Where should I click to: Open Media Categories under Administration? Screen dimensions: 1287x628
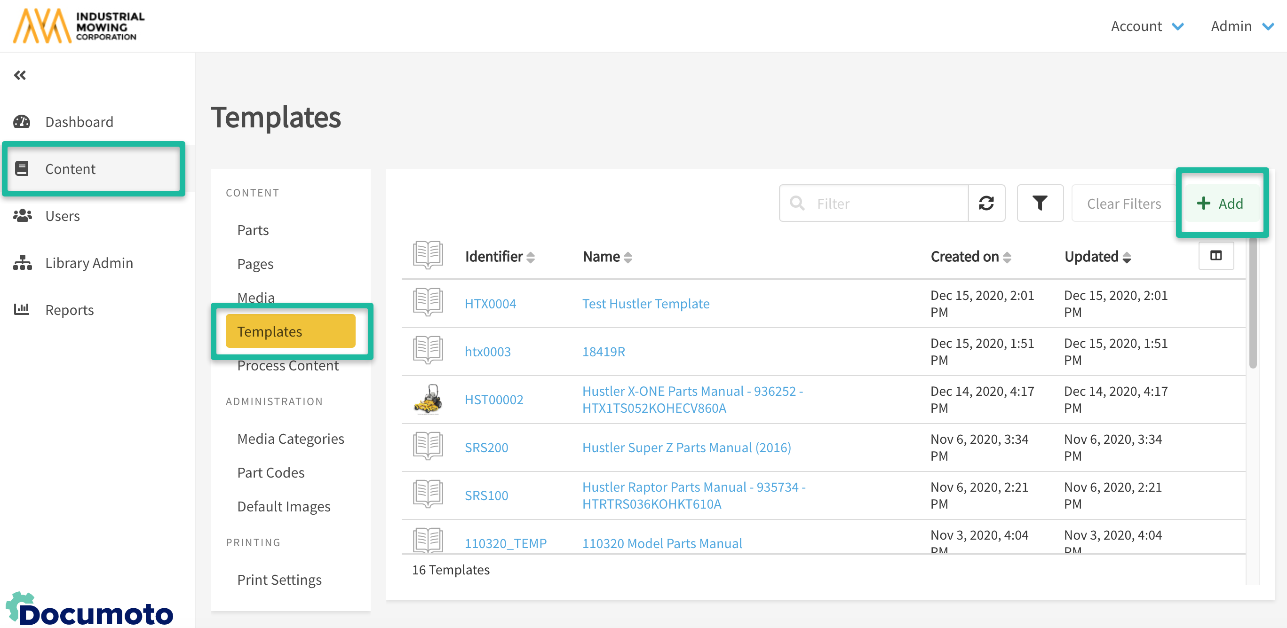click(291, 438)
